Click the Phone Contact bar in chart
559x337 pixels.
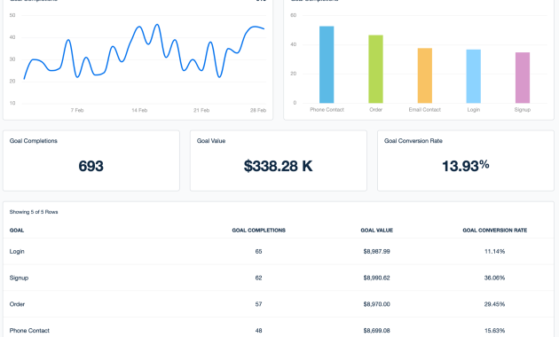click(327, 65)
